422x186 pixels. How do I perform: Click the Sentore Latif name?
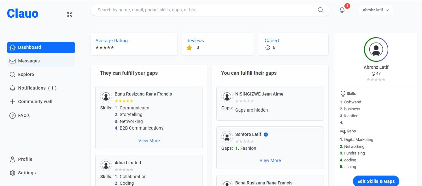tap(248, 135)
